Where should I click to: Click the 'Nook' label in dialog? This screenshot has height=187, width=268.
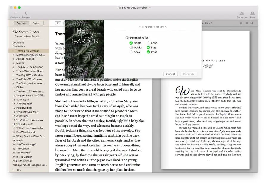point(137,52)
